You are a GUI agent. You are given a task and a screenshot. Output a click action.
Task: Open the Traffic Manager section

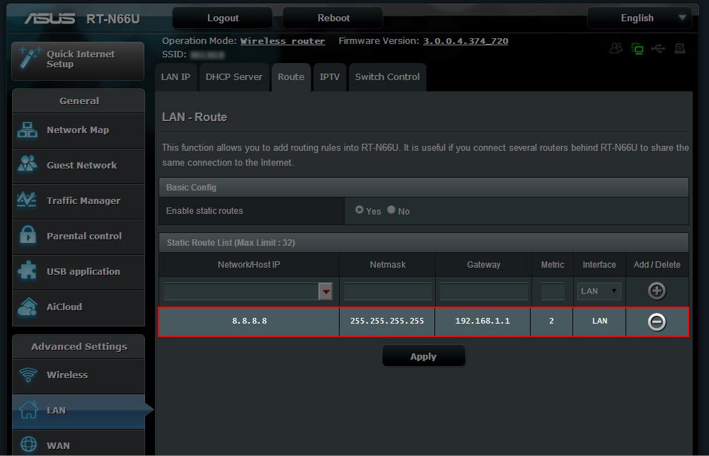[x=79, y=201]
